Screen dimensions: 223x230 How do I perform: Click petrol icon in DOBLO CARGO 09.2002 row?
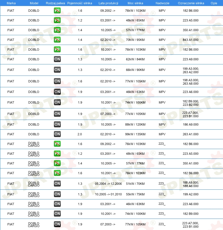click(57, 144)
